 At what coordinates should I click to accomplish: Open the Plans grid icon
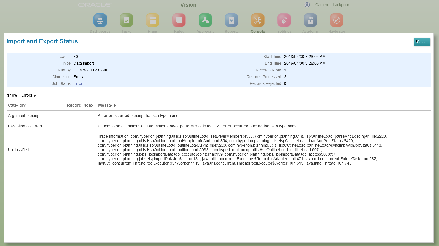pyautogui.click(x=153, y=20)
